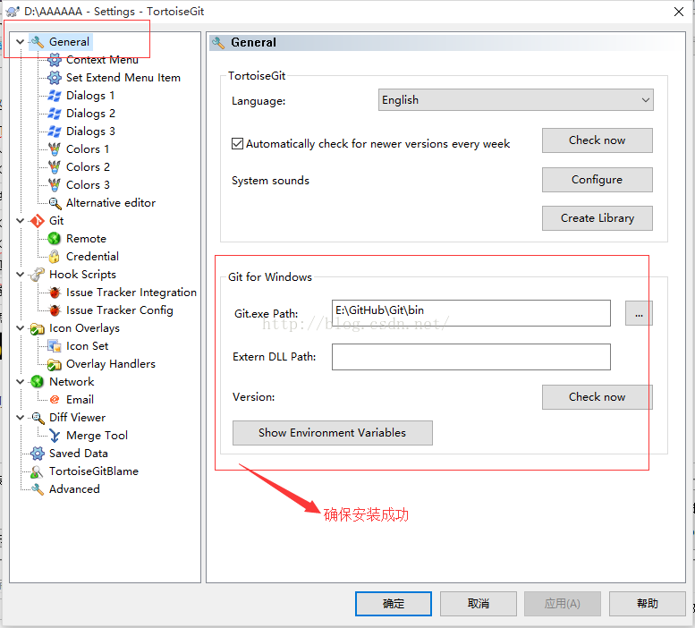Select Remote under Git
695x628 pixels.
[x=86, y=239]
